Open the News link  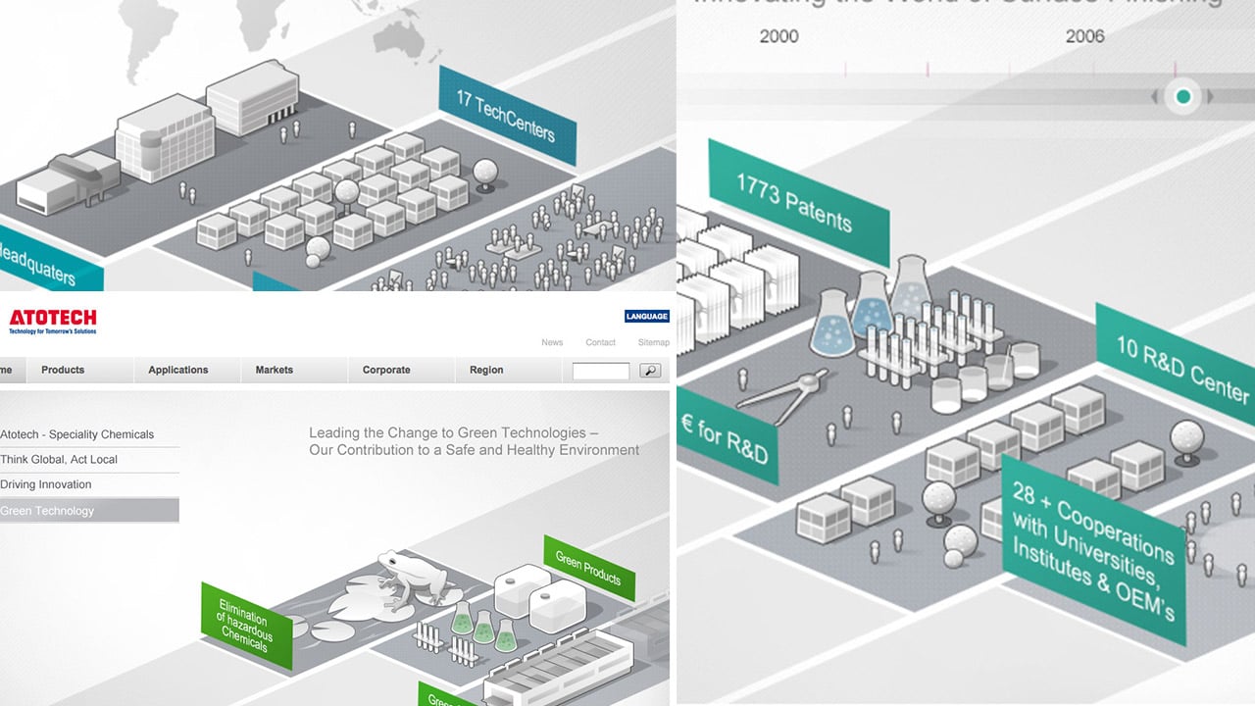pyautogui.click(x=552, y=342)
